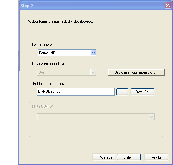Screen dimensions: 173x165
Task: Proceed with the Dalej > button
Action: (129, 157)
